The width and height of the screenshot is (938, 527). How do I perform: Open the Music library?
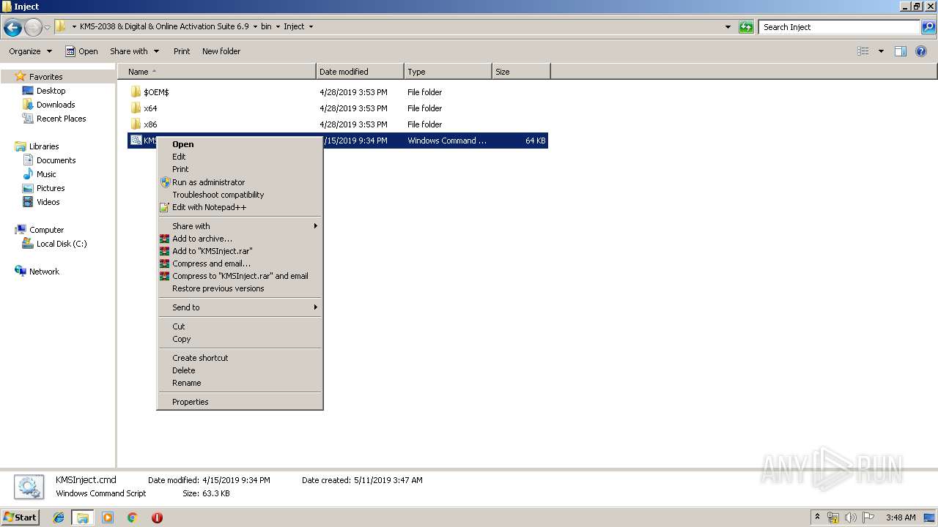click(46, 174)
